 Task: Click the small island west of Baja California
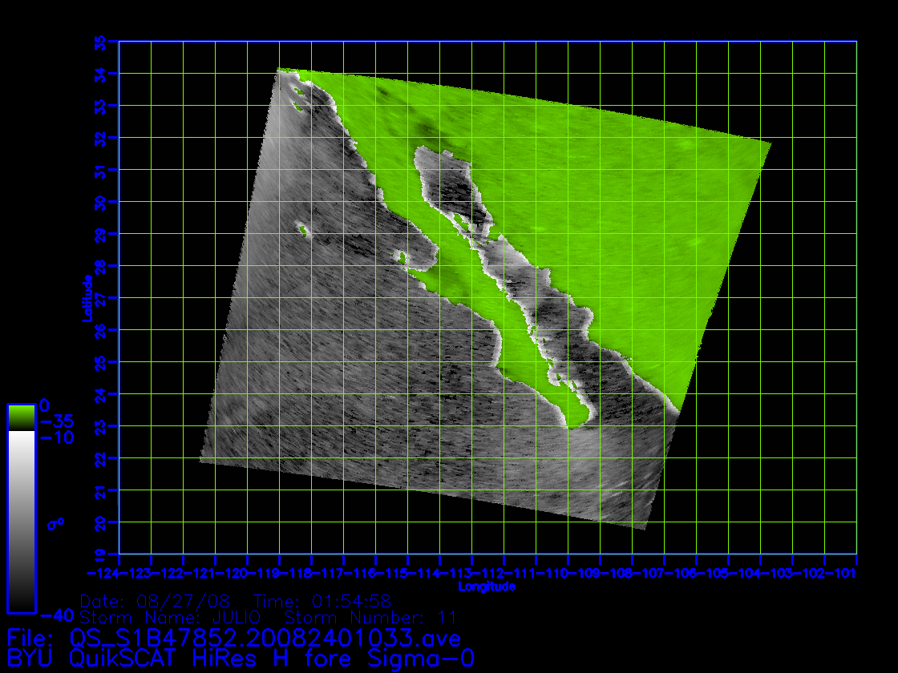[x=303, y=229]
